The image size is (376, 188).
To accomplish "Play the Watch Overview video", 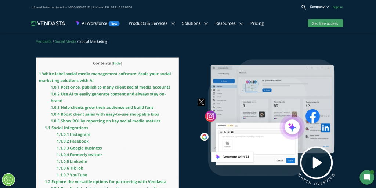I will [x=316, y=163].
